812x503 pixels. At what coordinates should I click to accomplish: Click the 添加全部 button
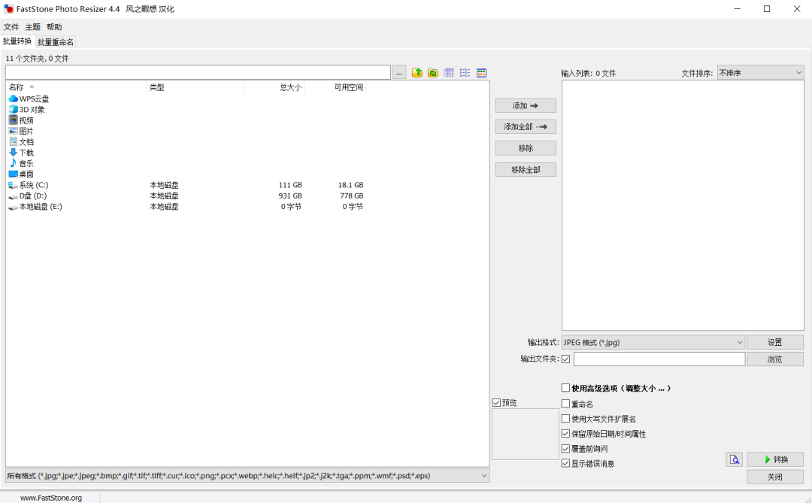[x=526, y=127]
